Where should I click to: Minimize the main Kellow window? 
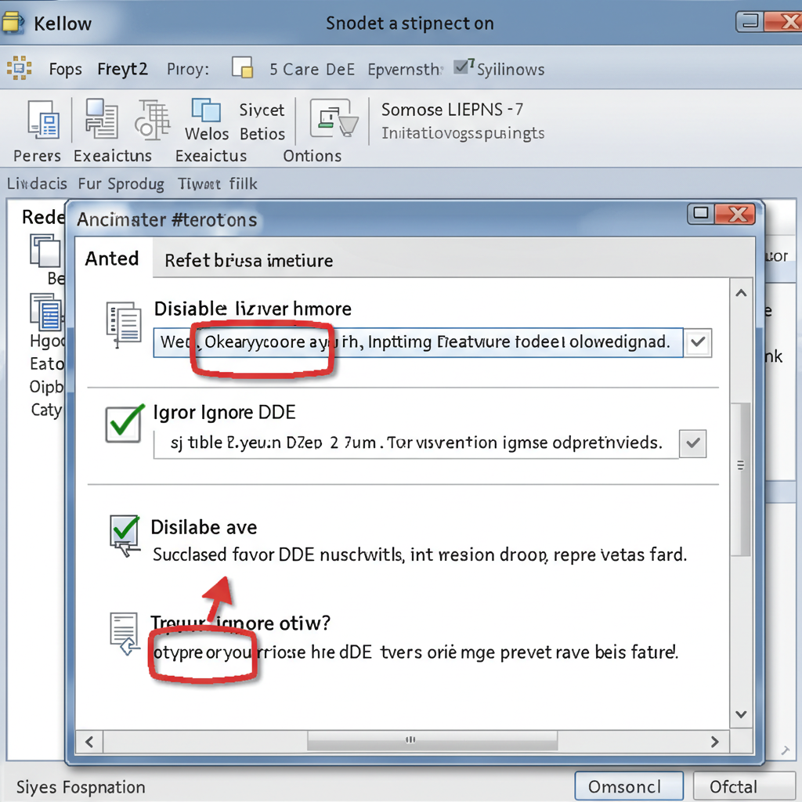click(x=750, y=22)
